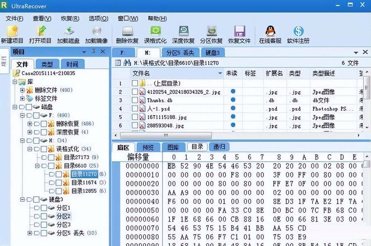
Task: Collapse the H: (34) drive node
Action: pyautogui.click(x=22, y=140)
